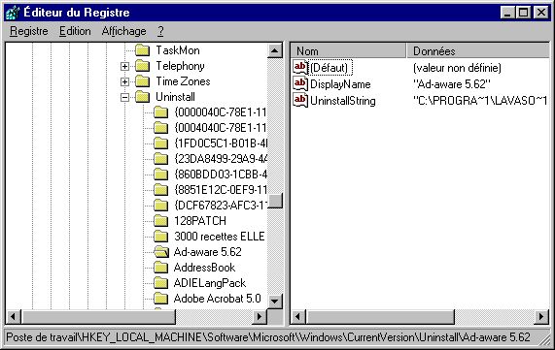Collapse the Uninstall key
The image size is (555, 350).
[x=124, y=97]
